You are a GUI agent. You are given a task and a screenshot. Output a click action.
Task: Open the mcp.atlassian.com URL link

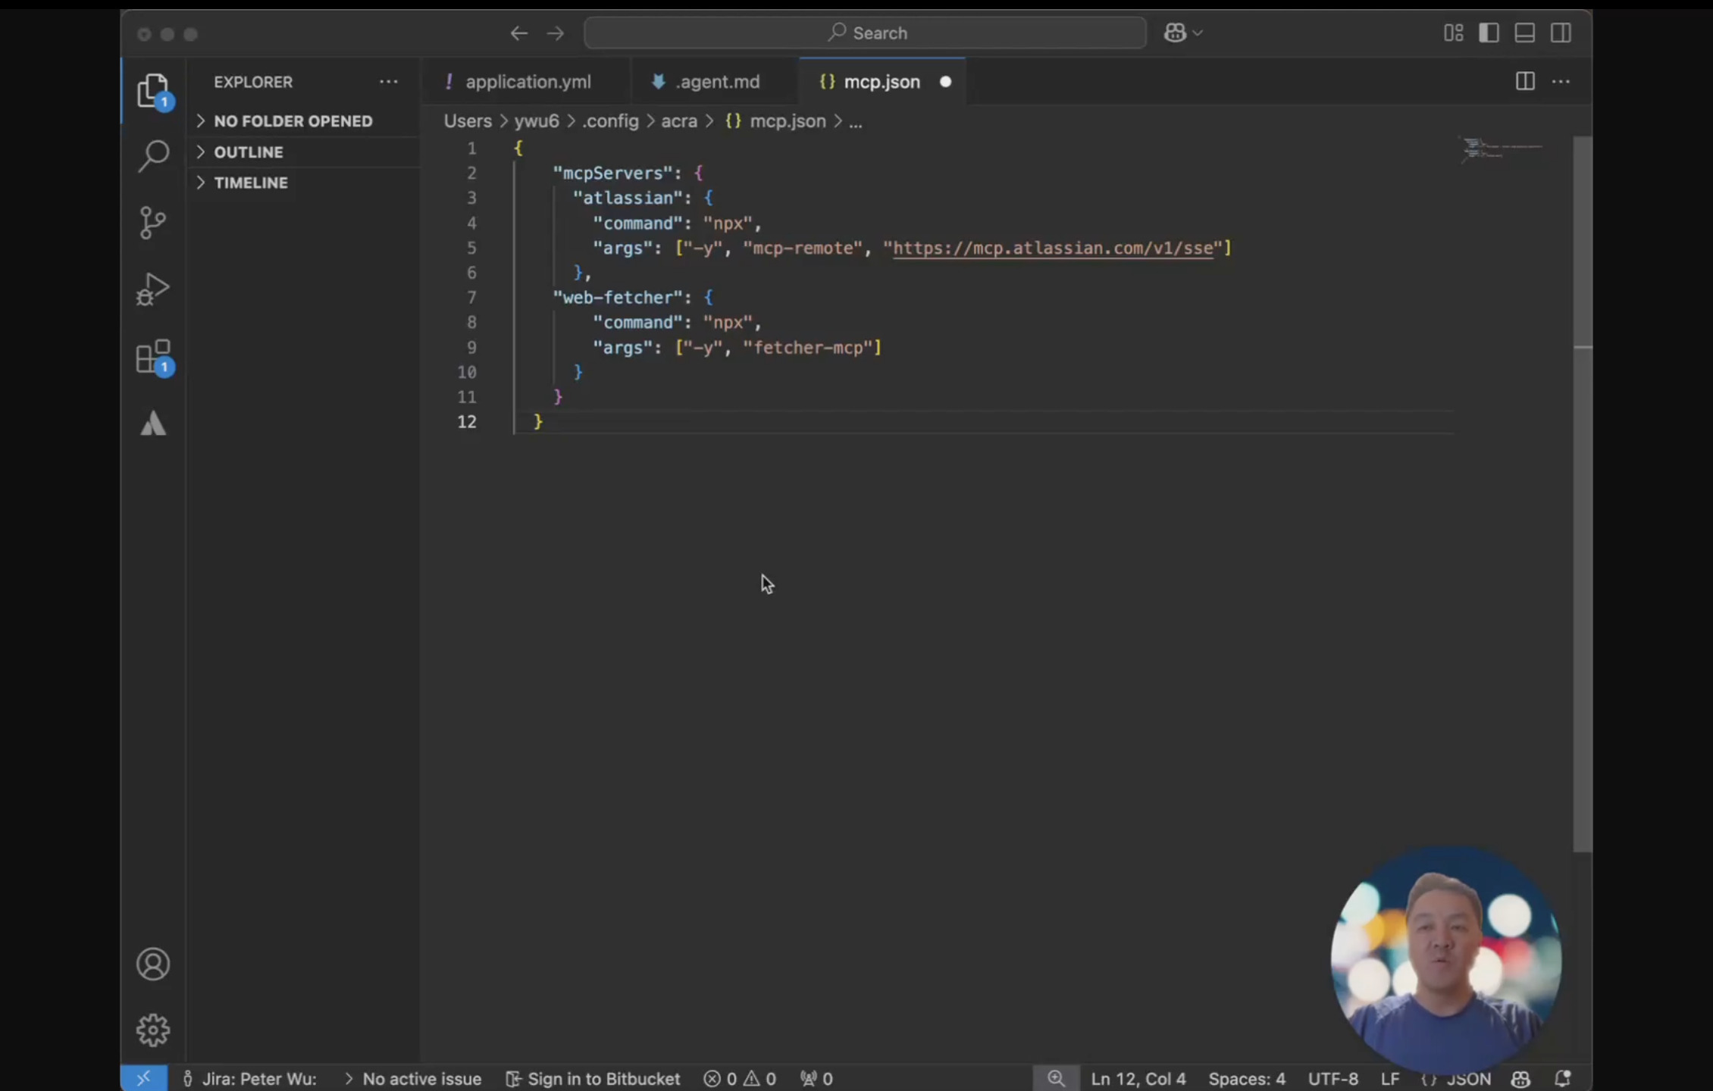[x=1053, y=249]
